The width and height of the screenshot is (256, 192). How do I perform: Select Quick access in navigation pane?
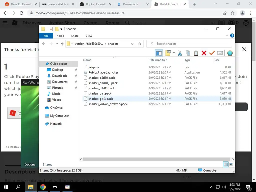tap(58, 64)
